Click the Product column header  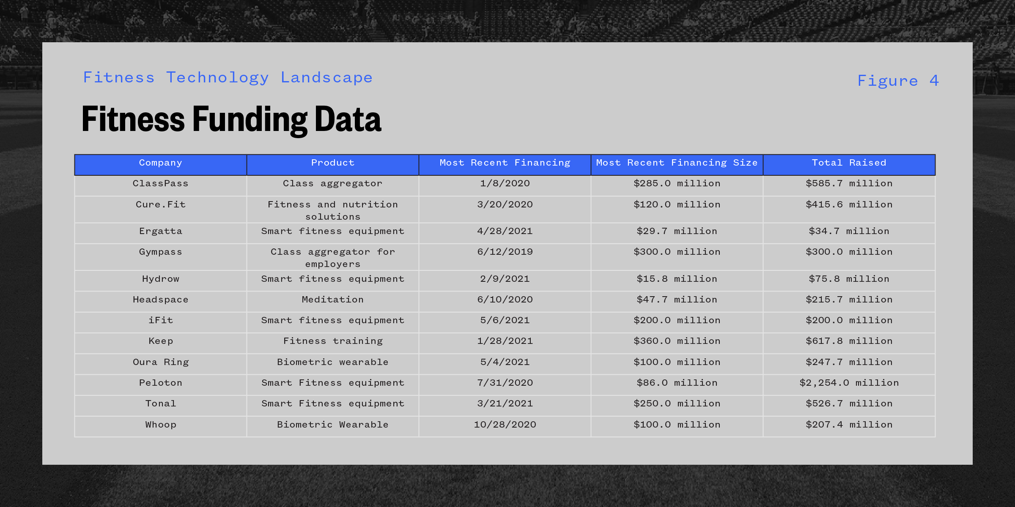[332, 163]
